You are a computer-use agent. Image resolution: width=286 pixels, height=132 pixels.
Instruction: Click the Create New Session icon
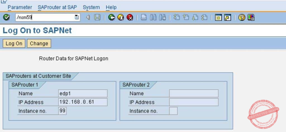(218, 18)
